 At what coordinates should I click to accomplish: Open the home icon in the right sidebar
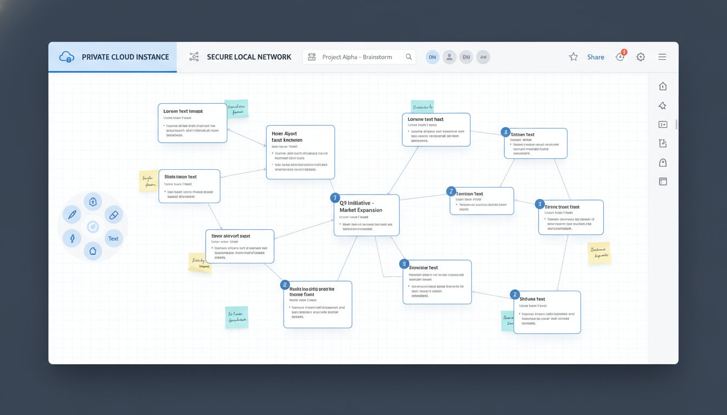(663, 86)
